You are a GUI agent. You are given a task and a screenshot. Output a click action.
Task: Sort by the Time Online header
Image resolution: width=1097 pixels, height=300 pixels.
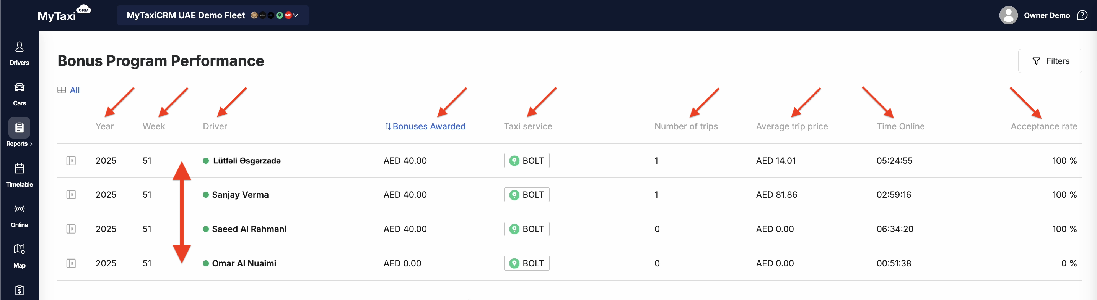pyautogui.click(x=900, y=126)
